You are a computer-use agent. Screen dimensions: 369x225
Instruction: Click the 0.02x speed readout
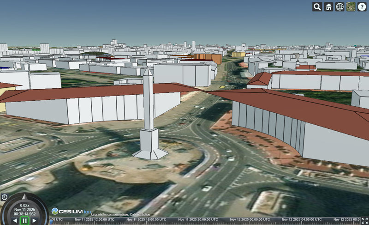pyautogui.click(x=24, y=205)
